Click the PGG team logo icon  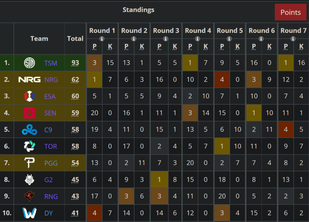coord(30,163)
